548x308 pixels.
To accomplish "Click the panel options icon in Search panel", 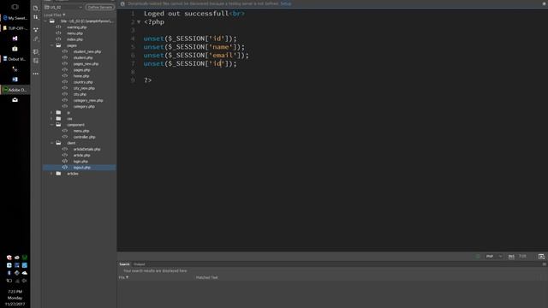I will 545,264.
